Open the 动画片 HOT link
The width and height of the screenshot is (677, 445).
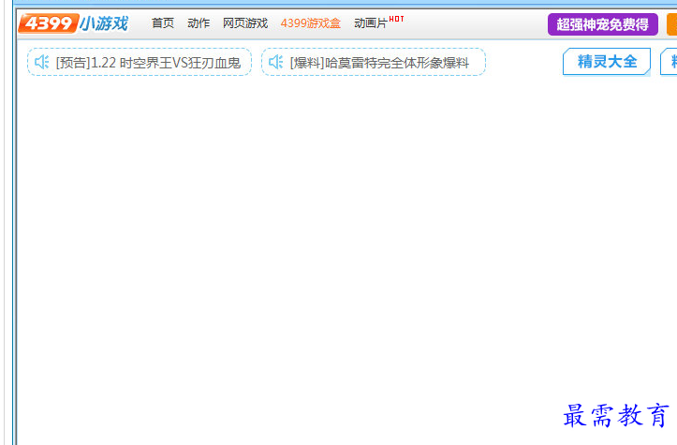tap(378, 22)
